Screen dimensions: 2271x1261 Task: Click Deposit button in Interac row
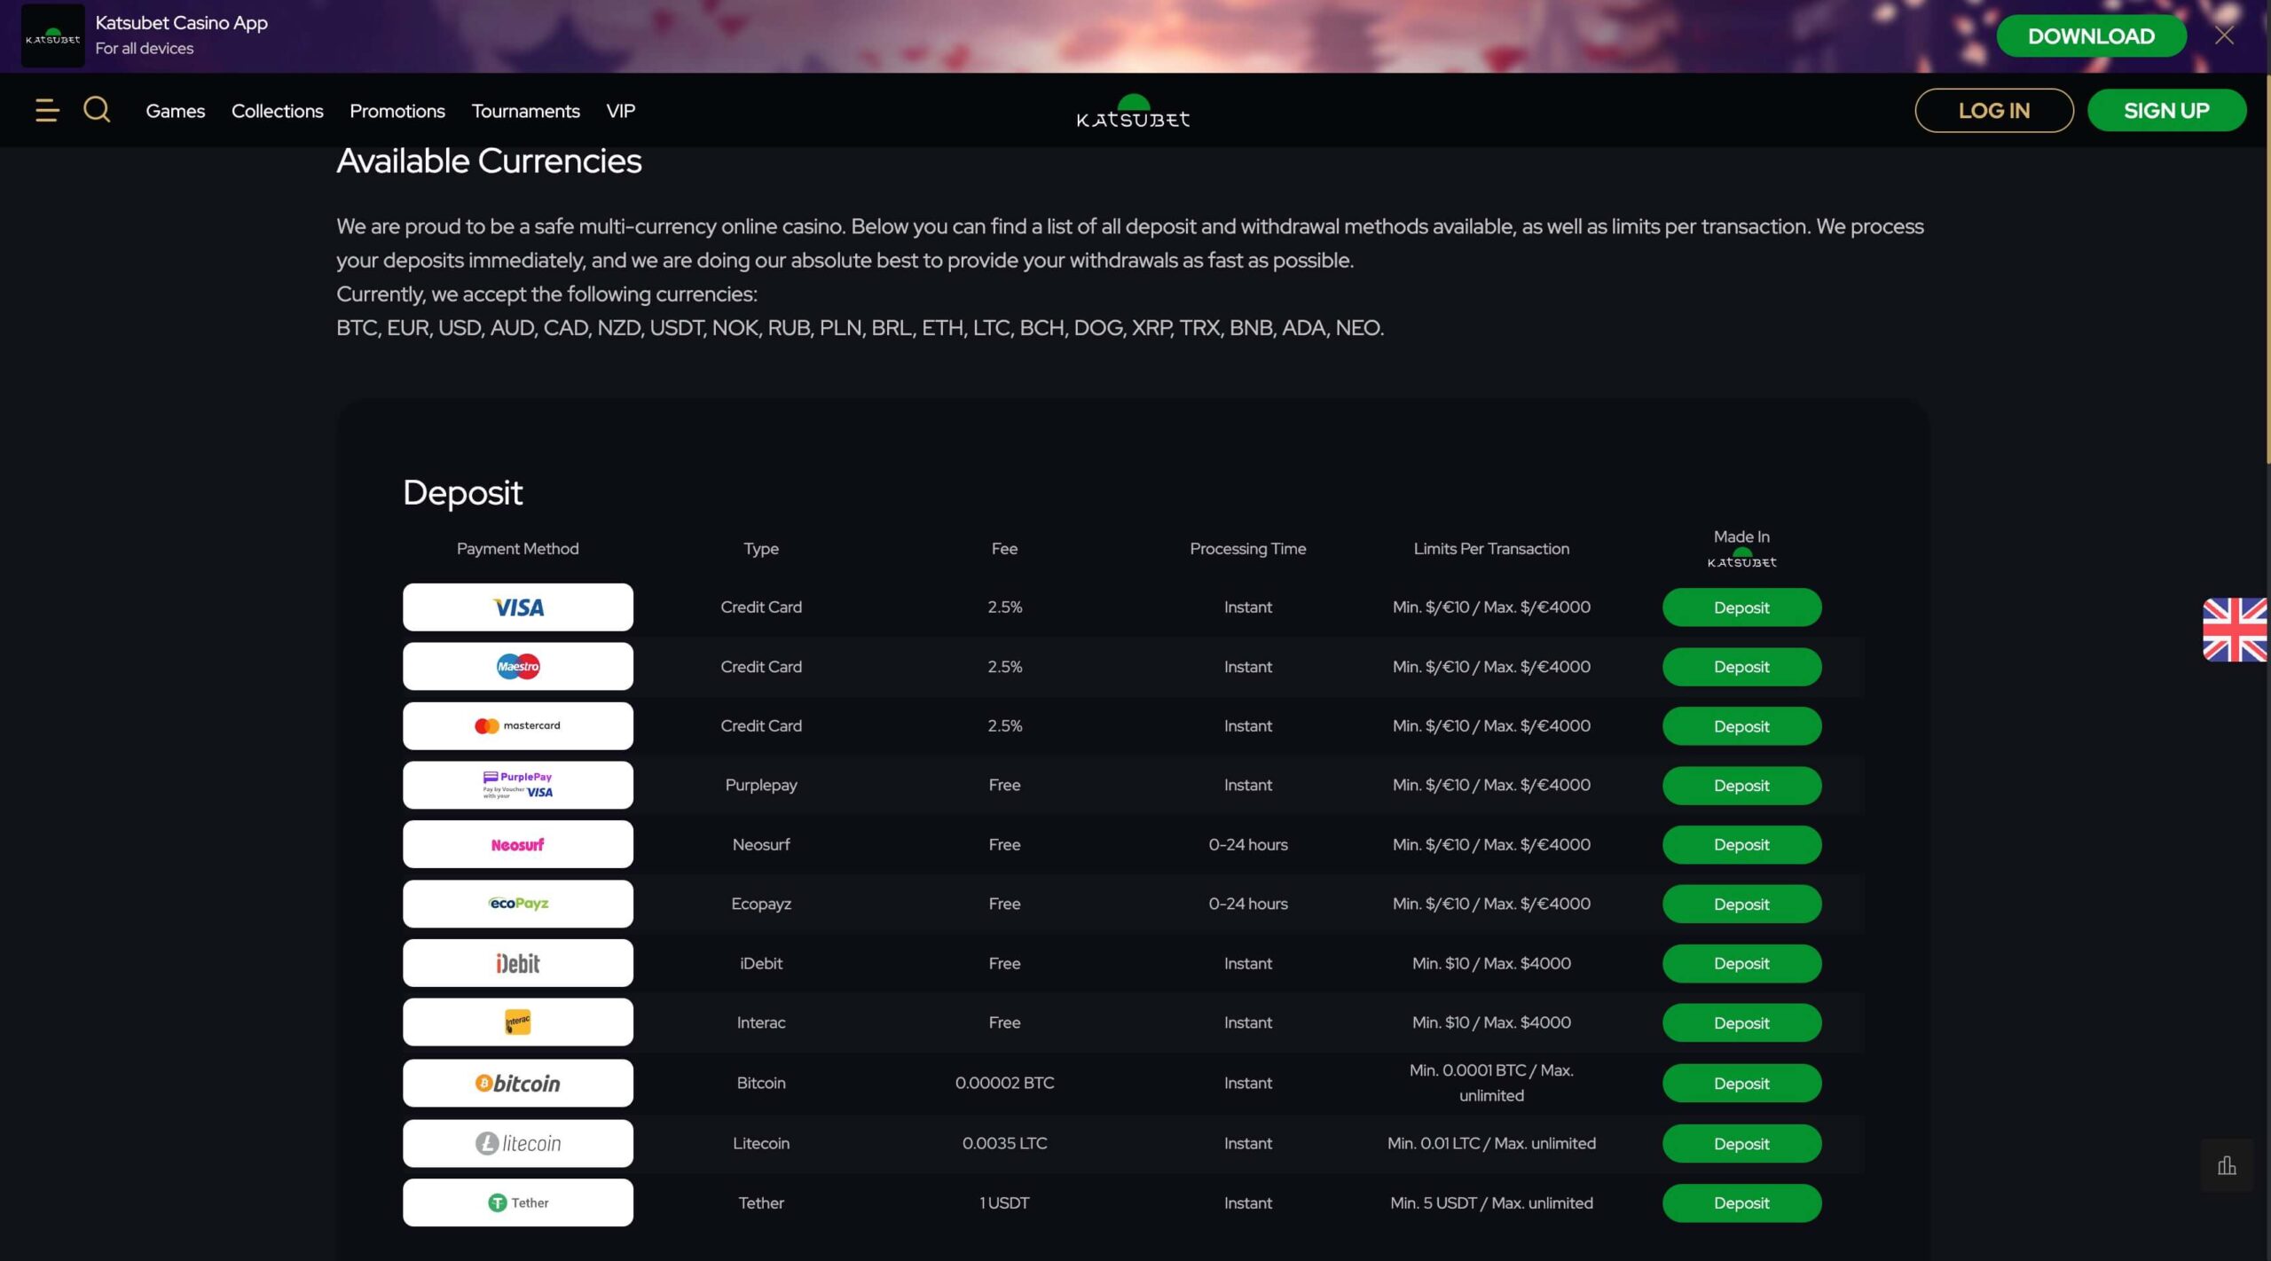[1741, 1023]
